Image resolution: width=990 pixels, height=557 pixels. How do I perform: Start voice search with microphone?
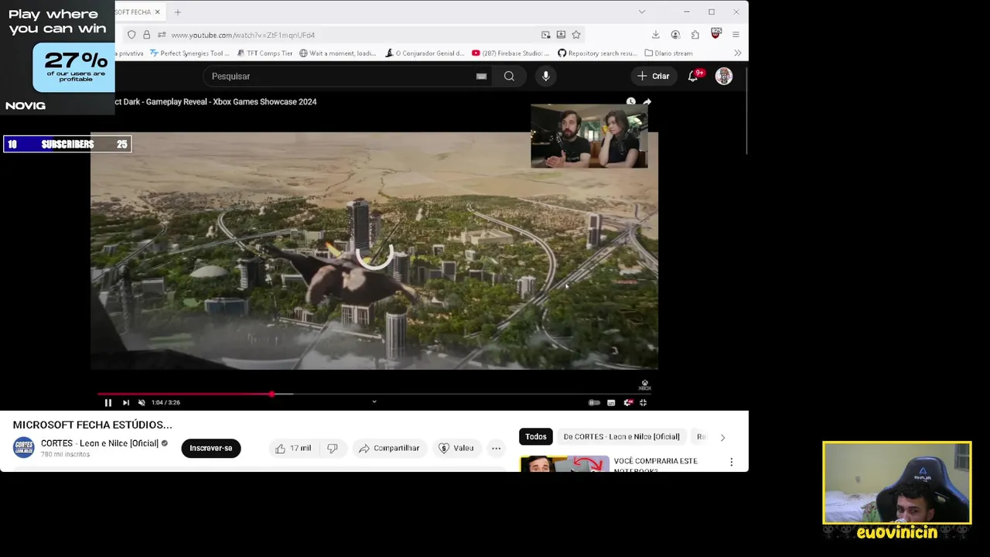click(x=546, y=76)
